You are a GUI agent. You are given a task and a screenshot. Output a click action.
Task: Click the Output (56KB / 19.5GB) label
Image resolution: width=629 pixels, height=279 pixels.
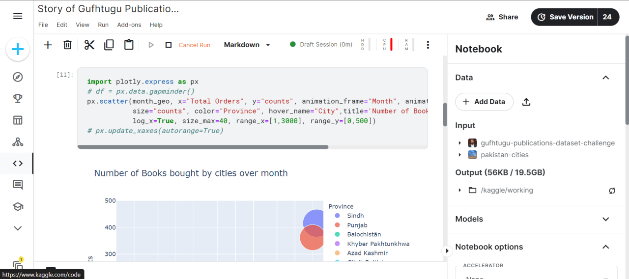pyautogui.click(x=500, y=172)
